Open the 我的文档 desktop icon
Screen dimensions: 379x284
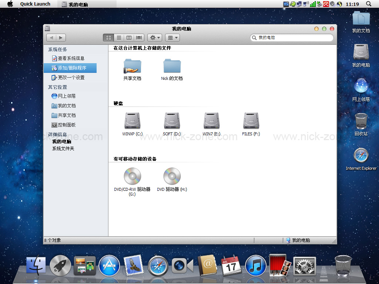pyautogui.click(x=361, y=22)
